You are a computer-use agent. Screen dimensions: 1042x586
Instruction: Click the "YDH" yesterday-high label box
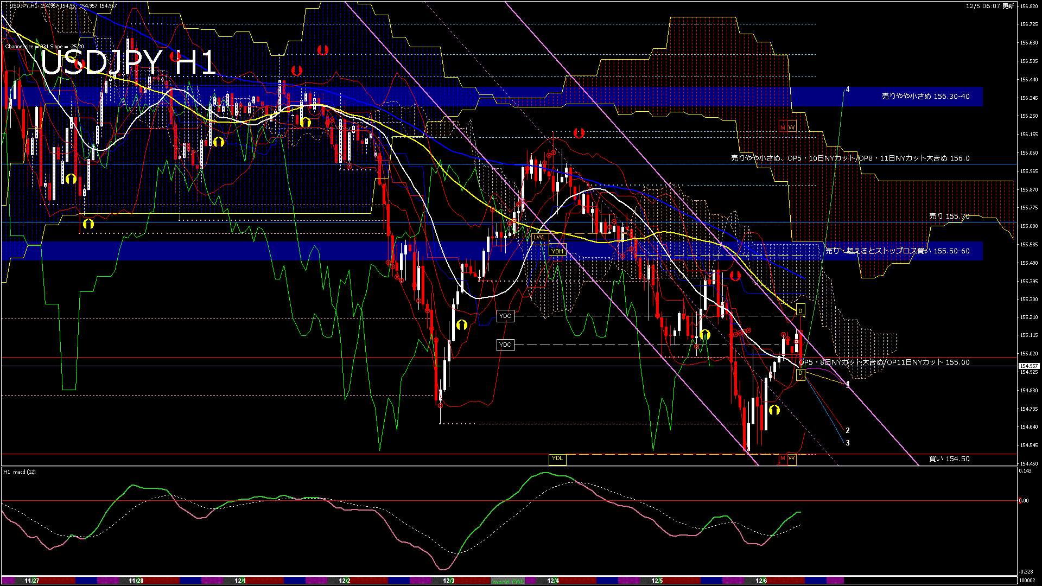pos(557,251)
